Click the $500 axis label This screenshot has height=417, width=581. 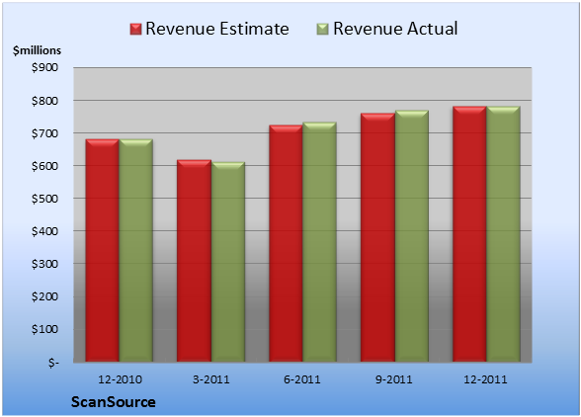(44, 199)
